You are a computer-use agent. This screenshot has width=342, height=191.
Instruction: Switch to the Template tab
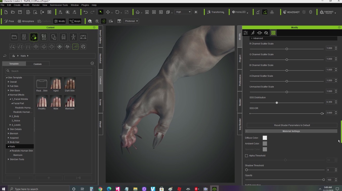coord(14,64)
